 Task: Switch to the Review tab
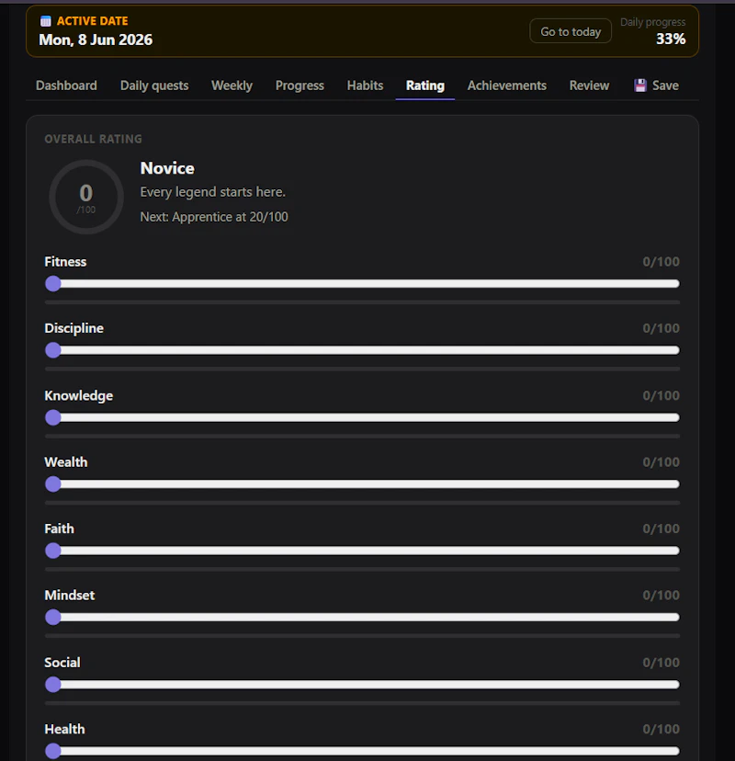(x=589, y=85)
